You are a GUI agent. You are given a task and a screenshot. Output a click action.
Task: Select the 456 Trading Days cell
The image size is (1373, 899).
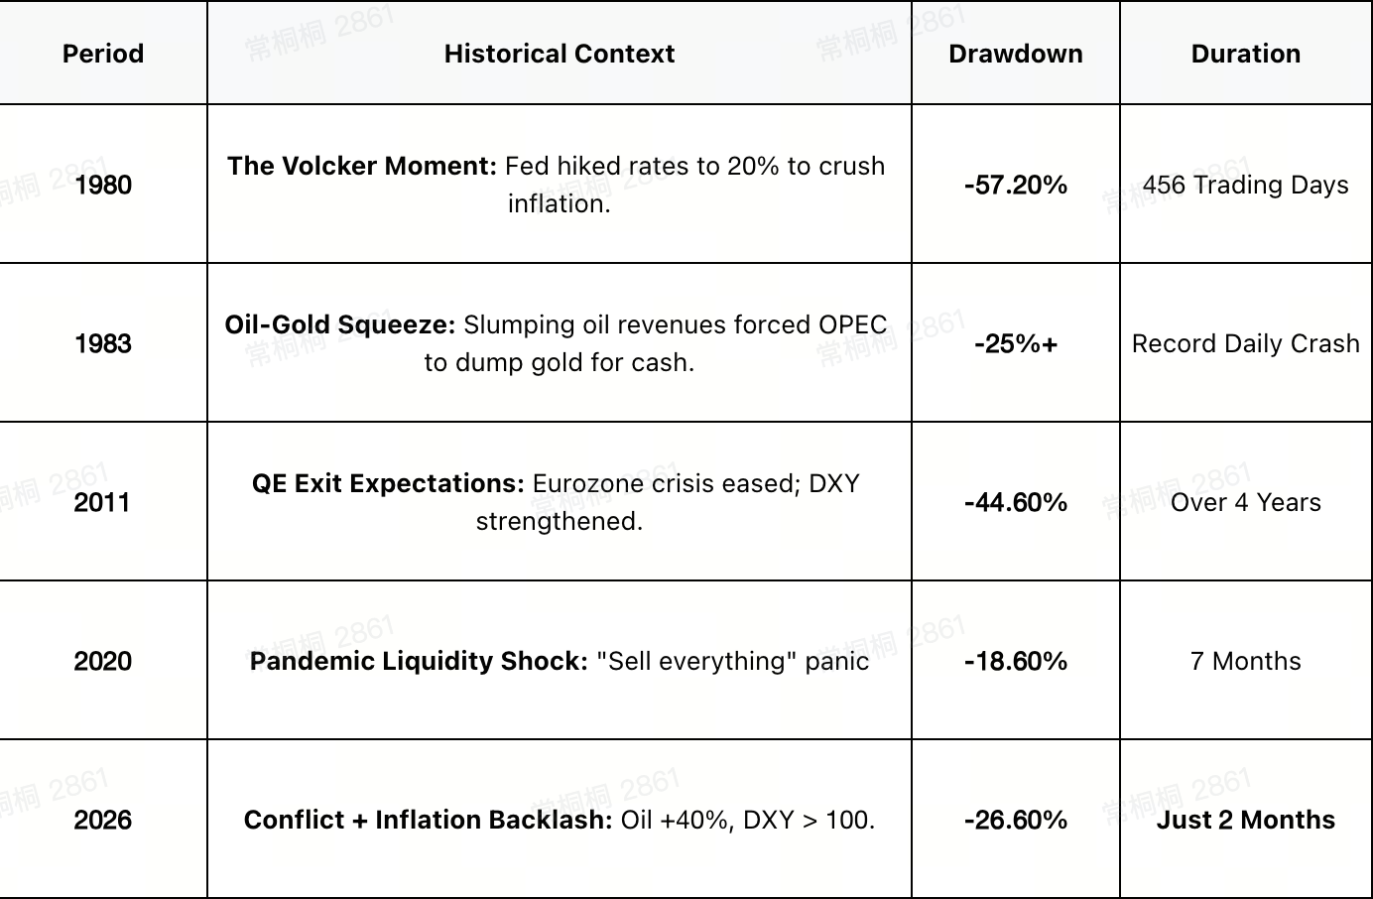pyautogui.click(x=1246, y=185)
